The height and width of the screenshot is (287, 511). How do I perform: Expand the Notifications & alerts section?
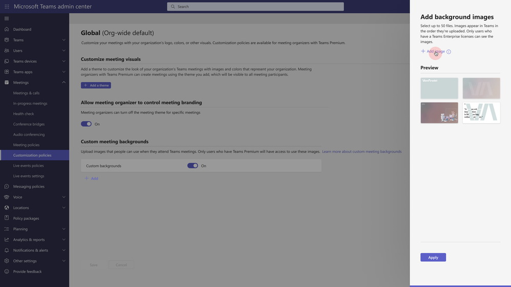pyautogui.click(x=64, y=250)
